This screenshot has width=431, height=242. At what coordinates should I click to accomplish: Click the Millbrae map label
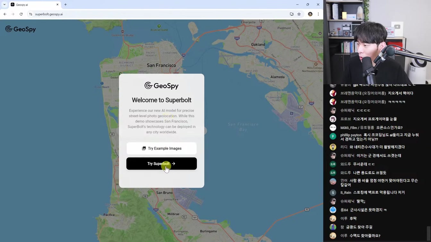tap(173, 214)
